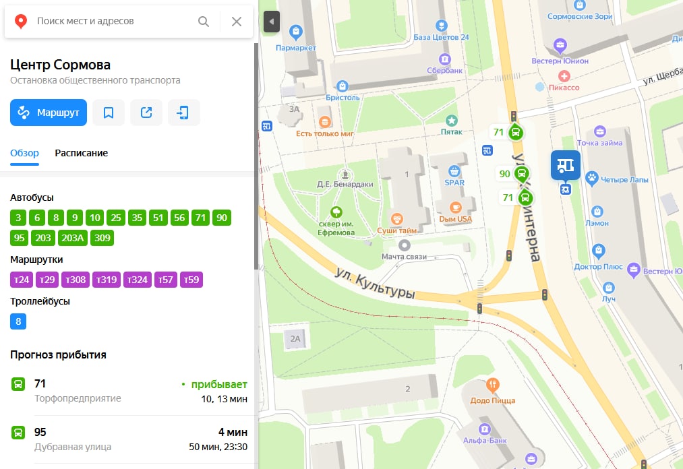Screen dimensions: 683x469
Task: Click the Маршрут route button
Action: pos(49,113)
